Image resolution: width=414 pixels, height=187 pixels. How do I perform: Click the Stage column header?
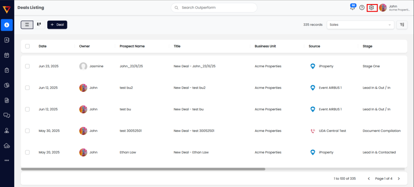coord(368,46)
